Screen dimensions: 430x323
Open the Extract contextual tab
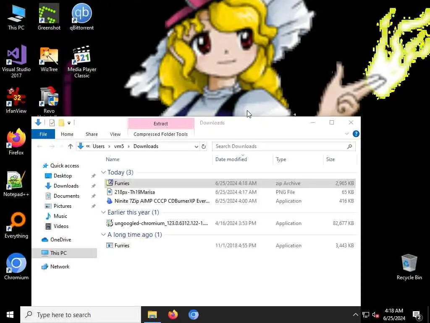pos(161,124)
